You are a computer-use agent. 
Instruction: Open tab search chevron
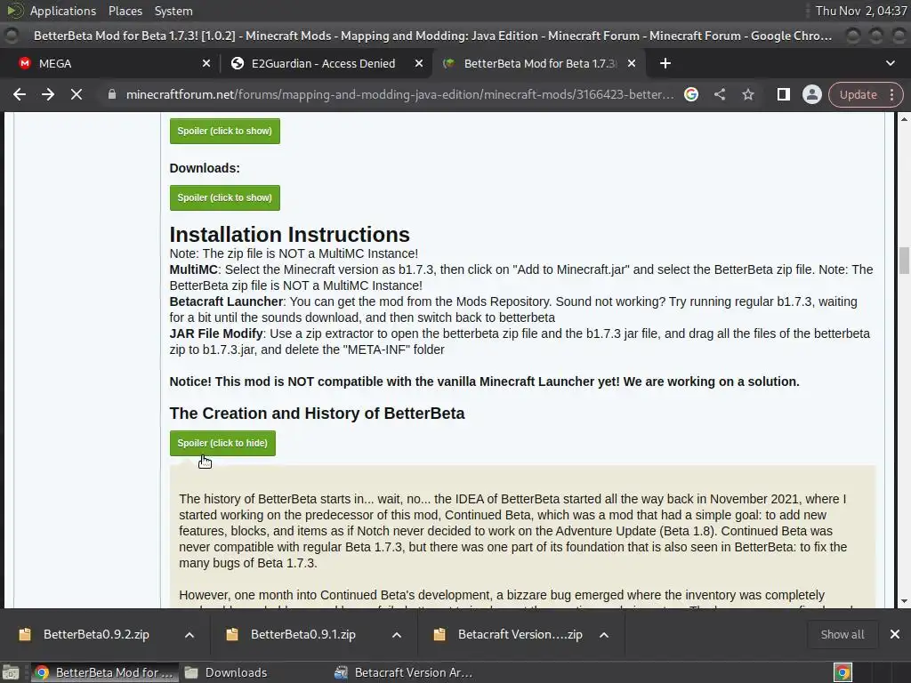pos(890,63)
